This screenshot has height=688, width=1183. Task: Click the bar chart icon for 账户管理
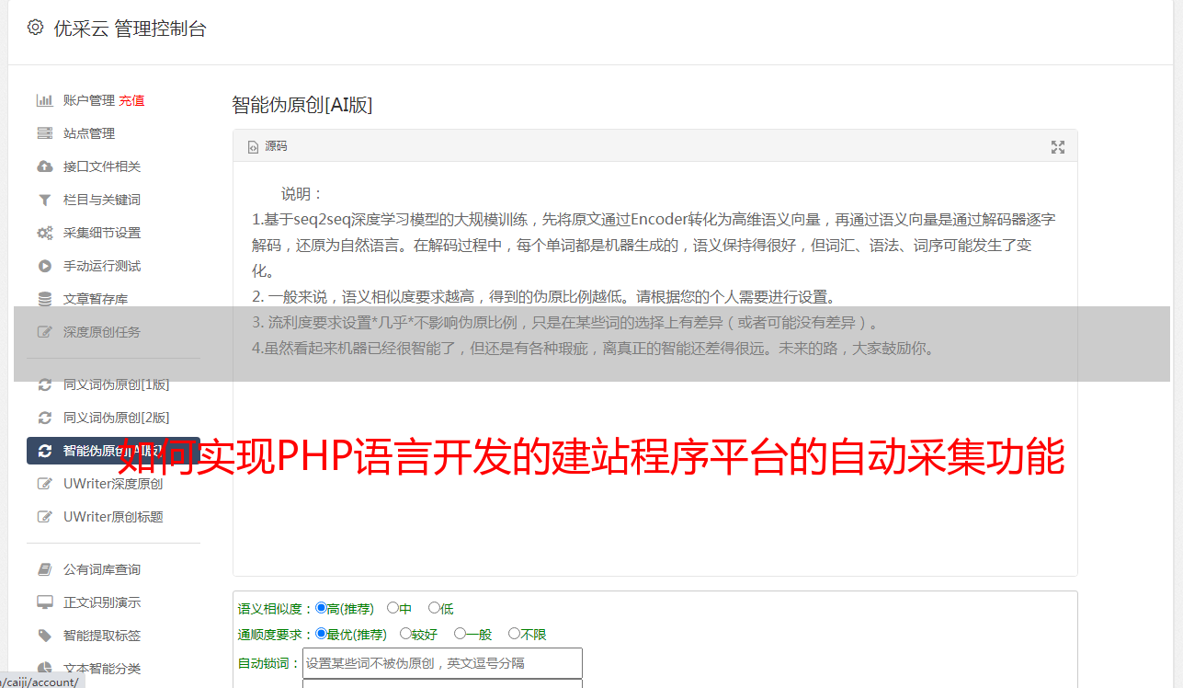[x=44, y=100]
